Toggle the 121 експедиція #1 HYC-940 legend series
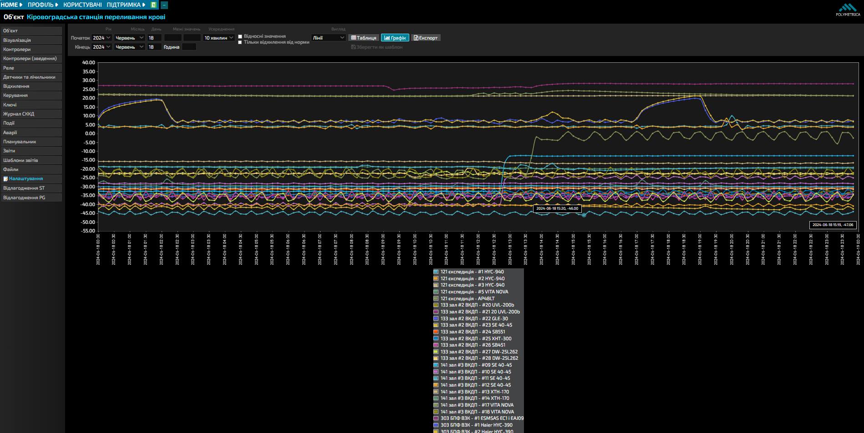The image size is (864, 433). pos(472,272)
